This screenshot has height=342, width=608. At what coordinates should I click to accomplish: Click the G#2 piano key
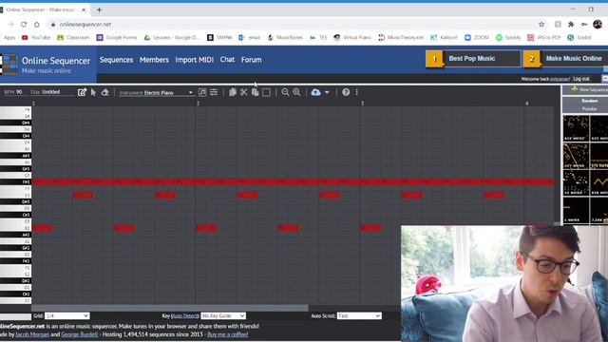(x=15, y=248)
